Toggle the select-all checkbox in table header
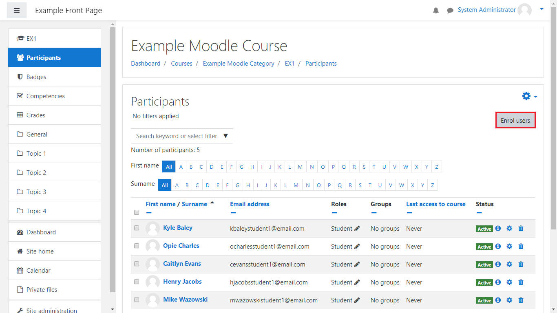 [x=137, y=212]
